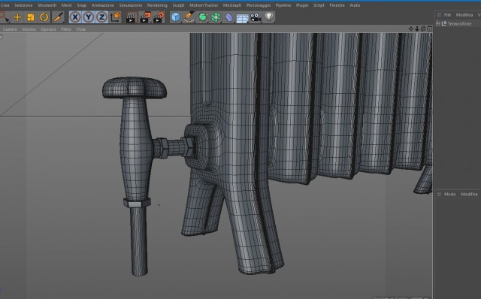Screen dimensions: 481x299
Task: Toggle the Y axis lock
Action: point(89,17)
